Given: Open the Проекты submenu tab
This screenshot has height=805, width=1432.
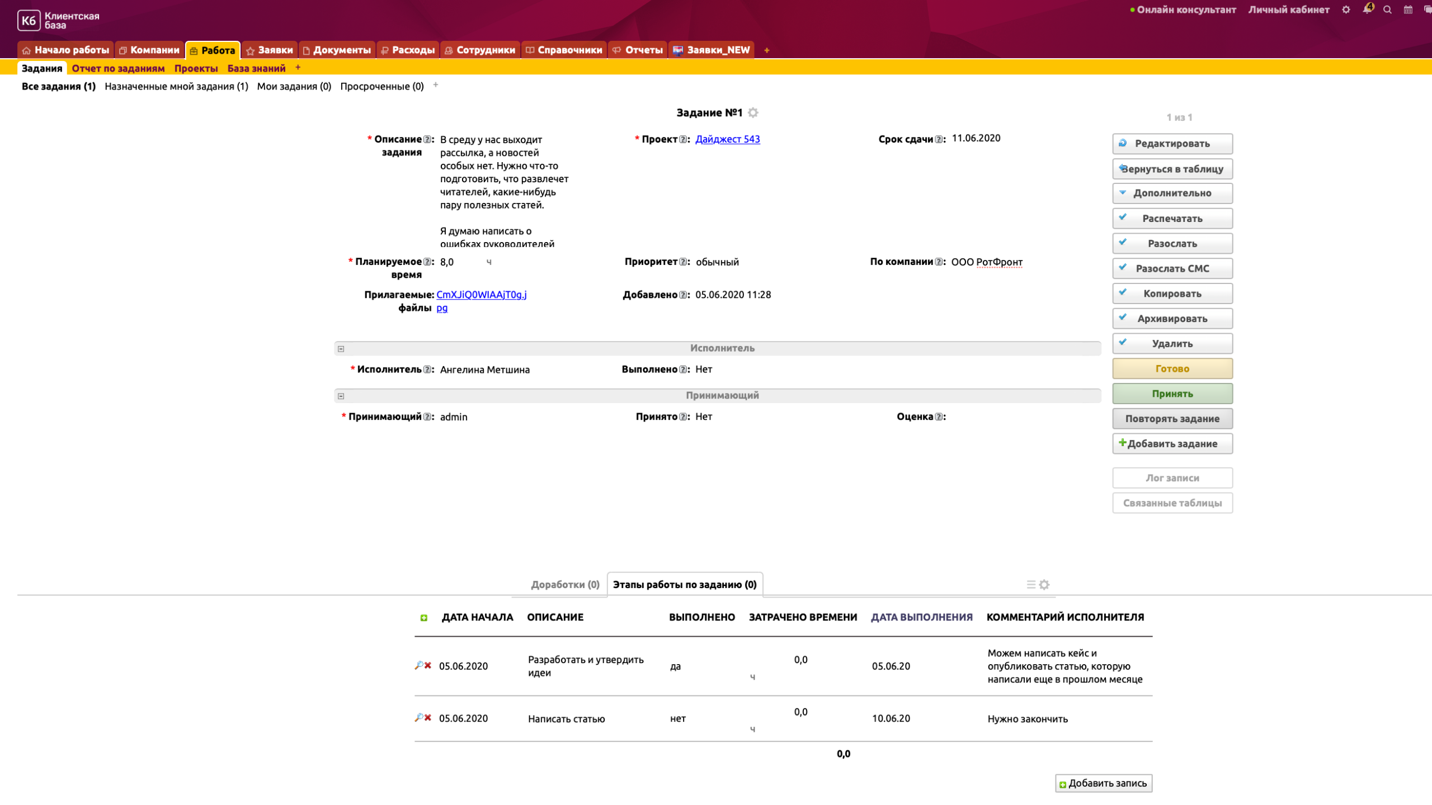Looking at the screenshot, I should pos(196,68).
